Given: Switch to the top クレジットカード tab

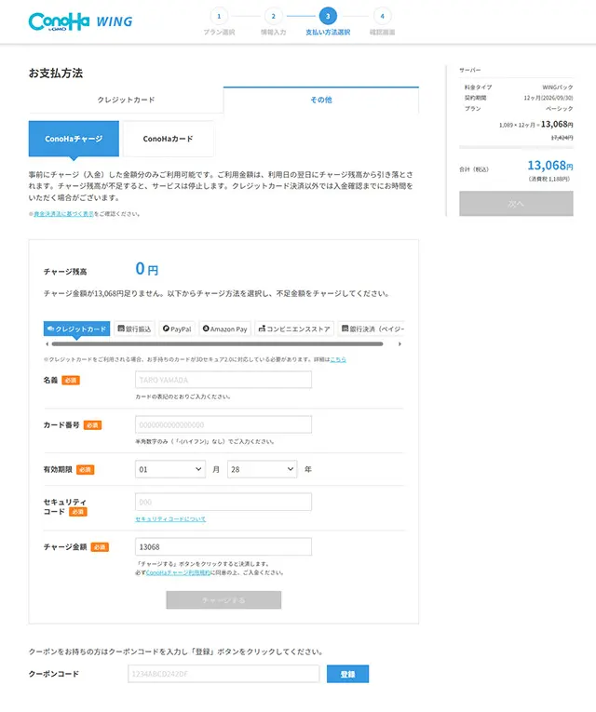Looking at the screenshot, I should pyautogui.click(x=126, y=100).
